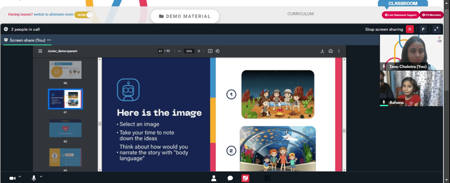450x183 pixels.
Task: Rotate the PDF document
Action: [x=217, y=51]
